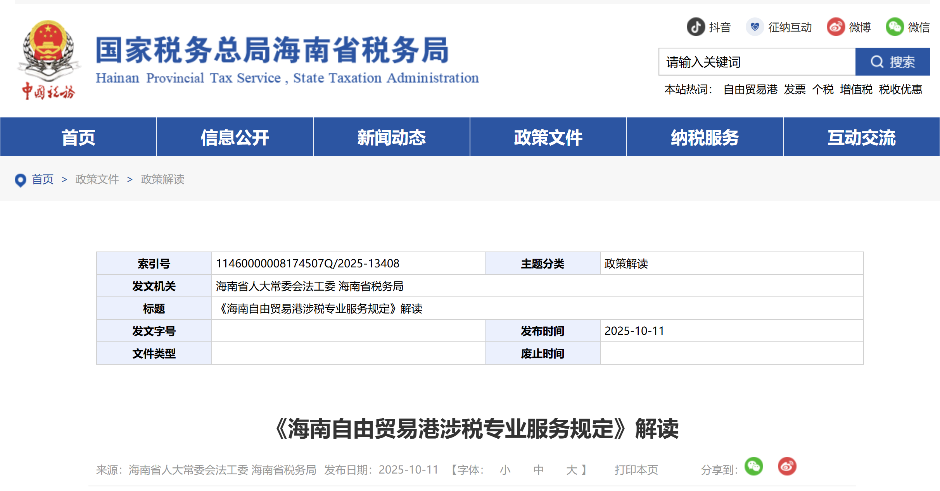Open the Douyin (抖音) icon
Screen dimensions: 940x491
pyautogui.click(x=696, y=27)
